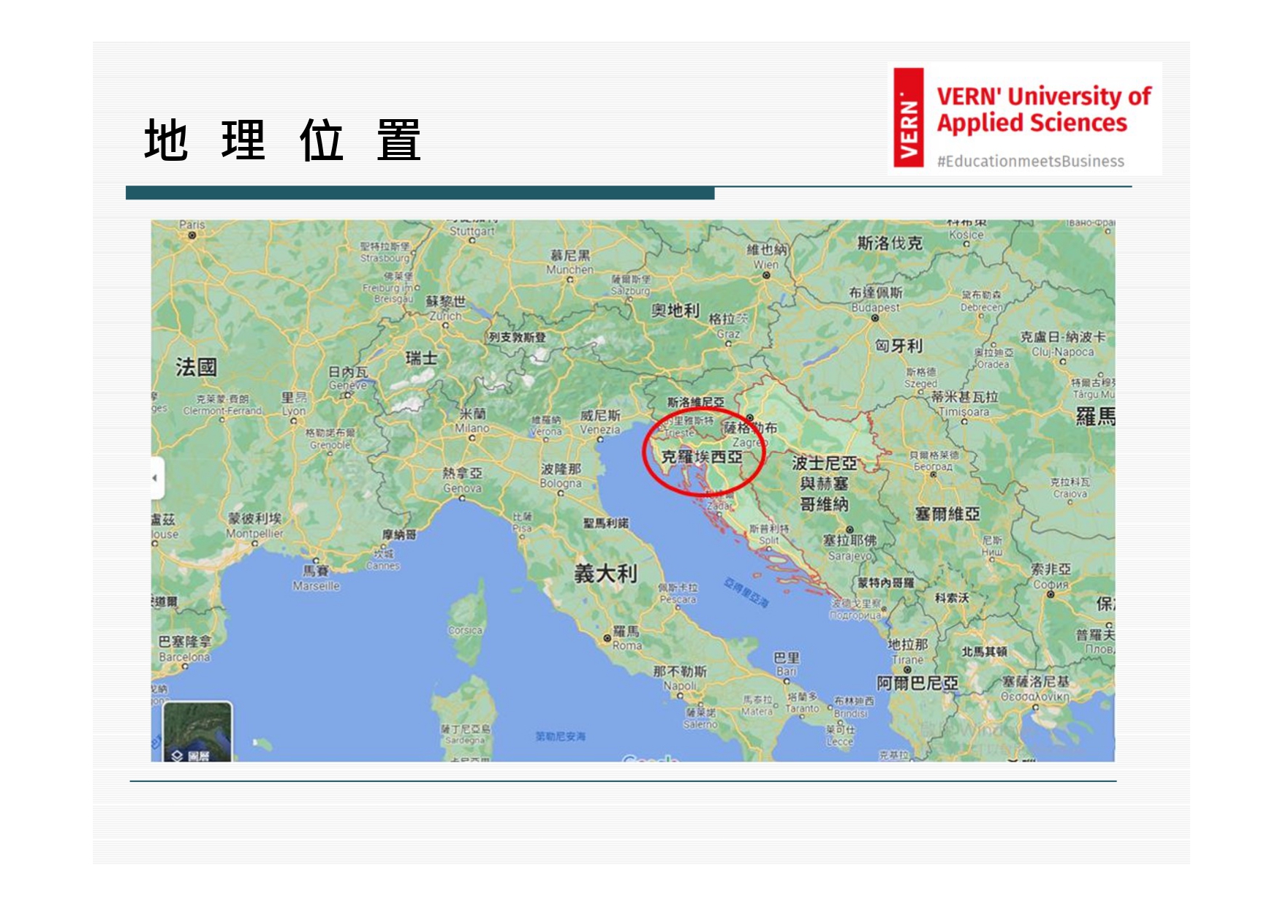Select the 地理位置 slide title

click(x=282, y=140)
